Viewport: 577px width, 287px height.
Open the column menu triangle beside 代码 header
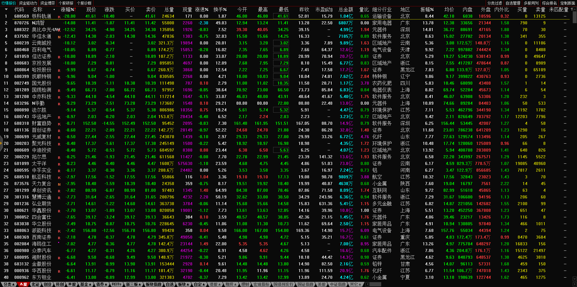pos(6,9)
